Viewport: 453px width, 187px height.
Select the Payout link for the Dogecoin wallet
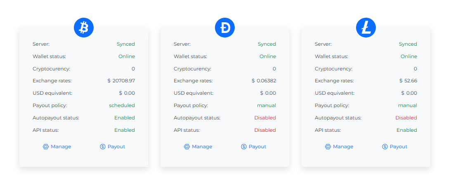[257, 147]
